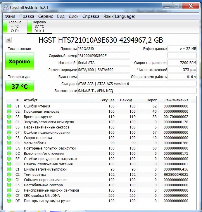Click the 37 °C temperature button
Image resolution: width=202 pixels, height=212 pixels.
(x=20, y=86)
